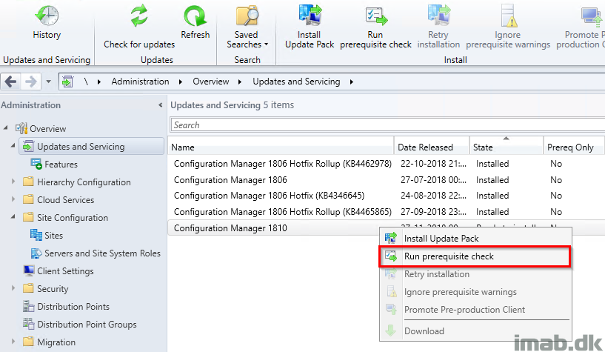Click Run prerequisite check ribbon icon
Image resolution: width=605 pixels, height=352 pixels.
375,16
